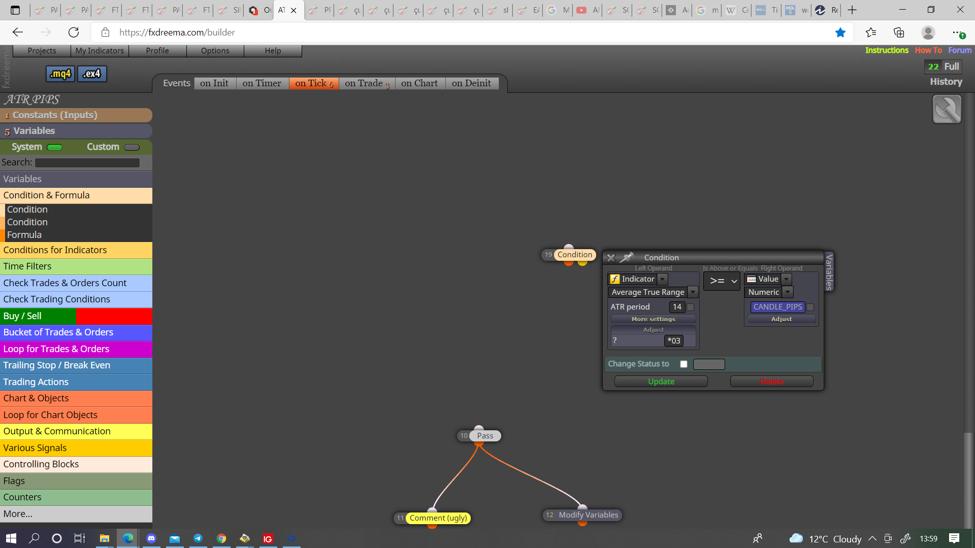The height and width of the screenshot is (548, 975).
Task: Expand Conditions for Indicators category
Action: [76, 250]
